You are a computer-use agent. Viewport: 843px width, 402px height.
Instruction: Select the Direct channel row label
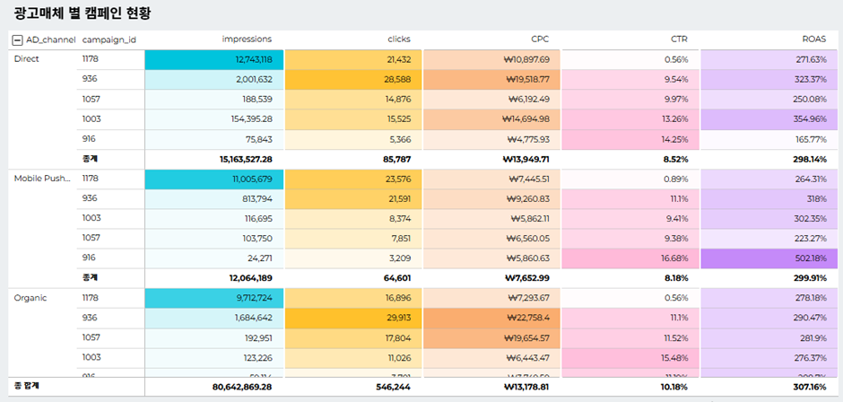(27, 59)
